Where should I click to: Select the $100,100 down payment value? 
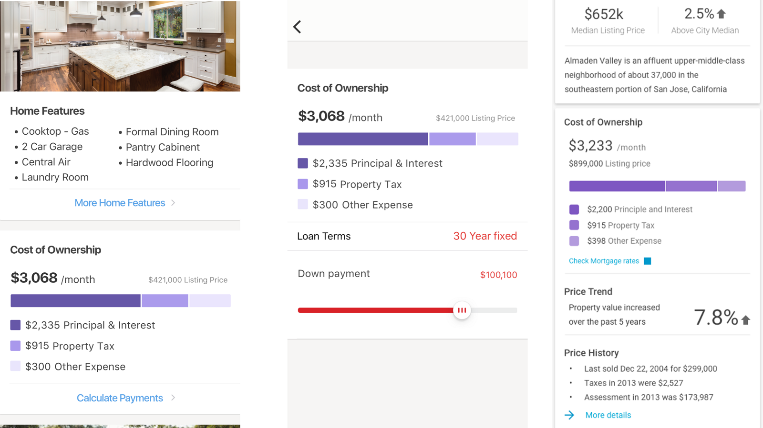pos(498,275)
